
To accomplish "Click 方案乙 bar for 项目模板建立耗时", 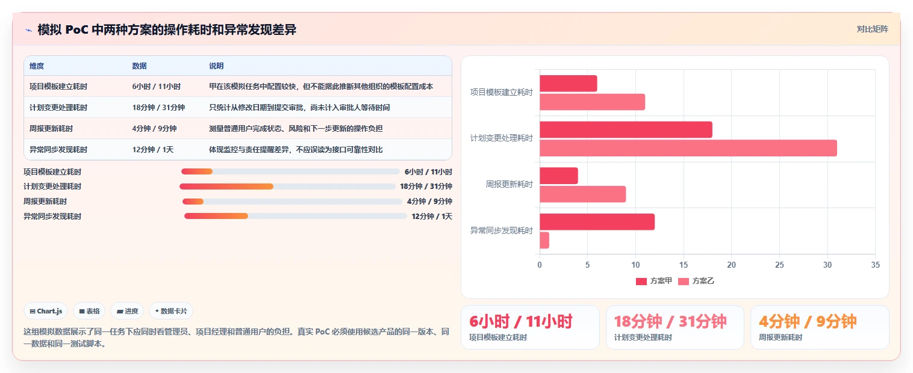I will [x=592, y=102].
